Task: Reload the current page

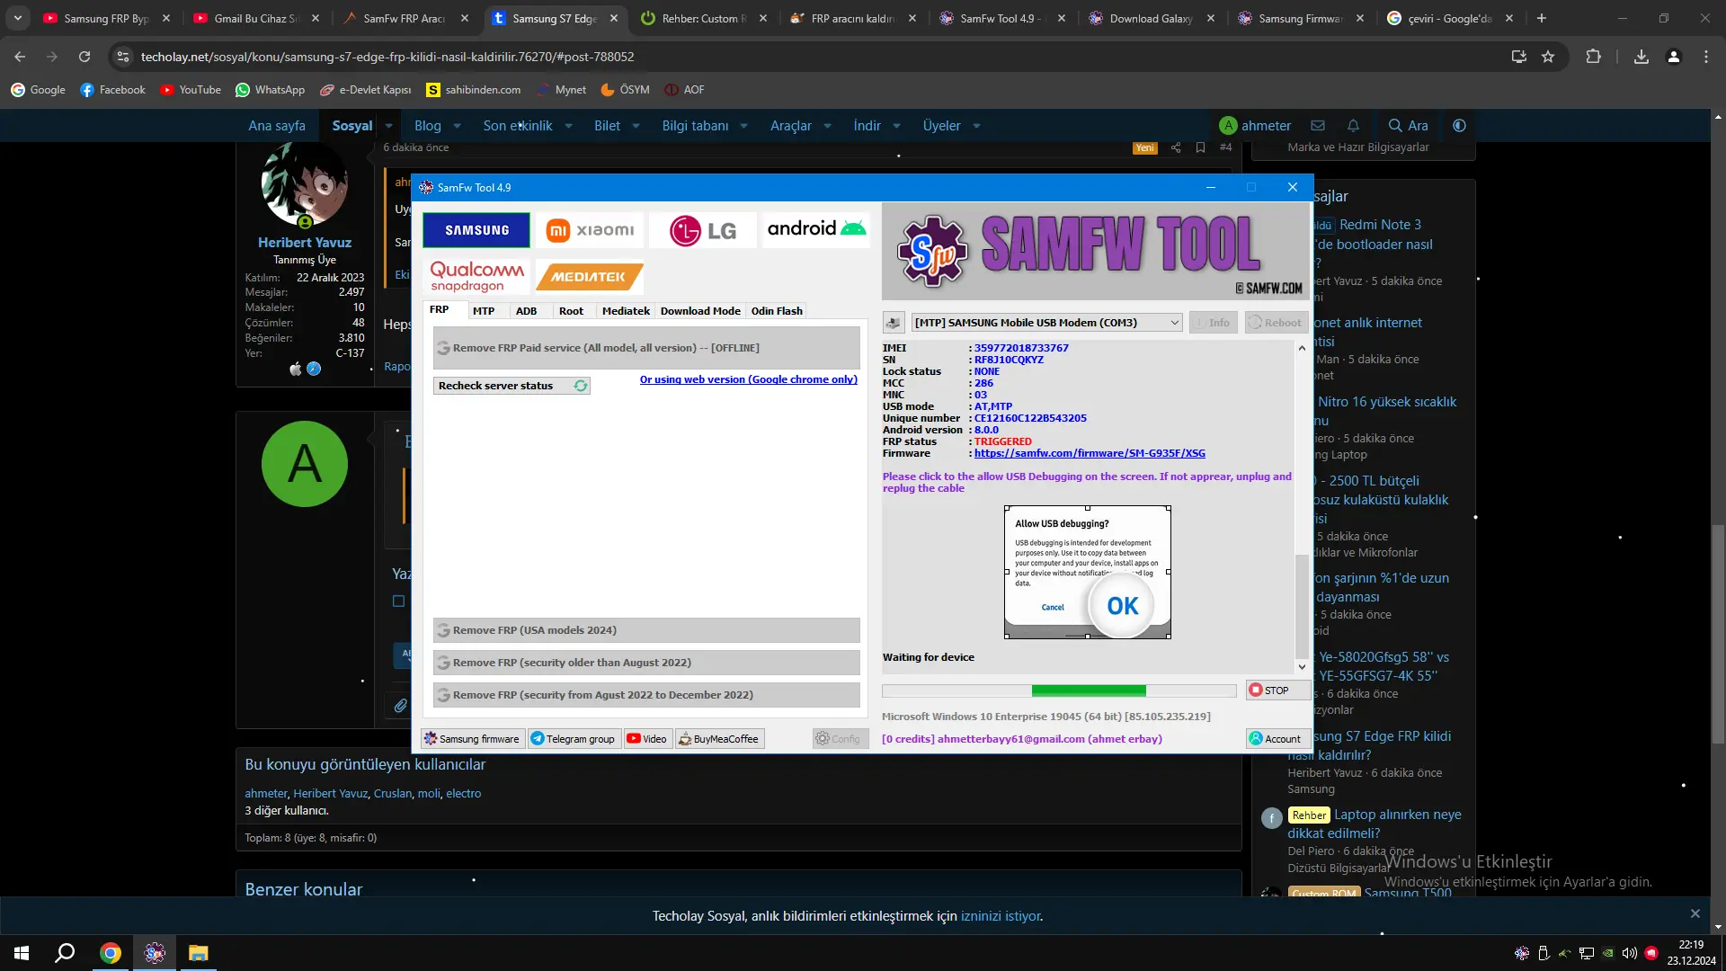Action: 85,57
